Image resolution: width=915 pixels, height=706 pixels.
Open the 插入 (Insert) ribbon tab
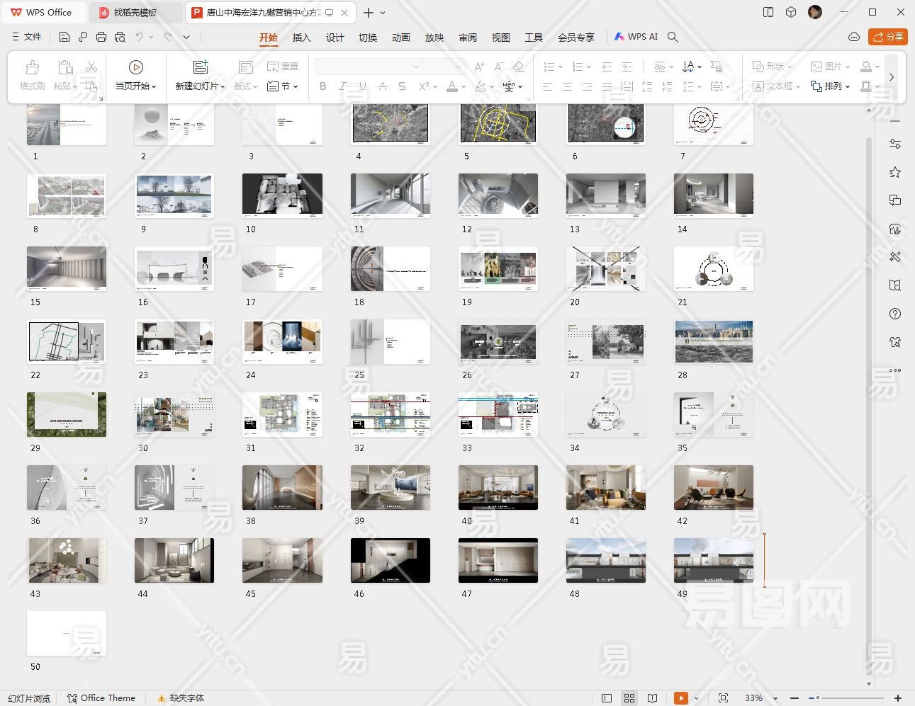click(x=301, y=38)
